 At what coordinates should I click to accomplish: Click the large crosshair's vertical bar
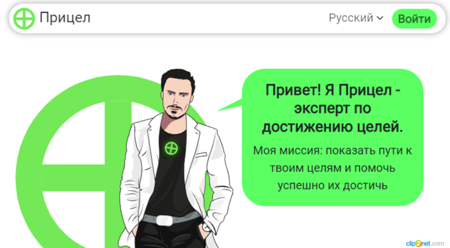tap(118, 143)
